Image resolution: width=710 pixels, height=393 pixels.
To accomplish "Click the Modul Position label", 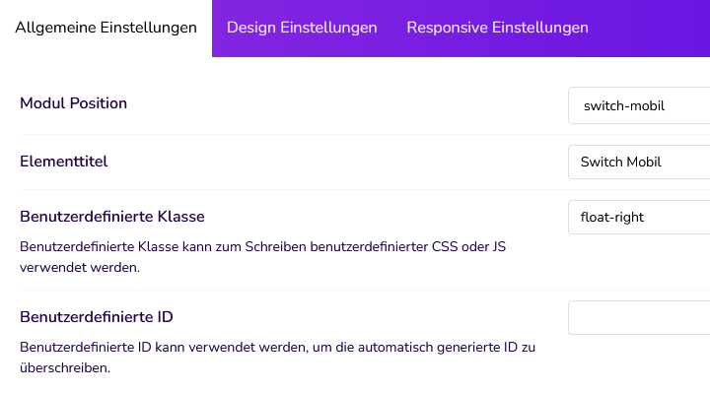I will coord(73,103).
